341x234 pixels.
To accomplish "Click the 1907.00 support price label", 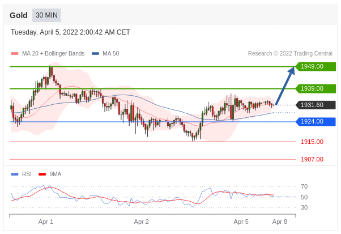I will pyautogui.click(x=312, y=159).
